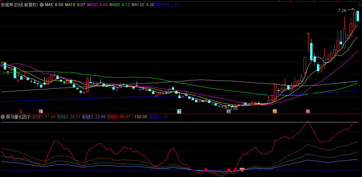Screen dimensions: 362x177
Task: Select the MA5 moving average label
Action: pyautogui.click(x=54, y=5)
